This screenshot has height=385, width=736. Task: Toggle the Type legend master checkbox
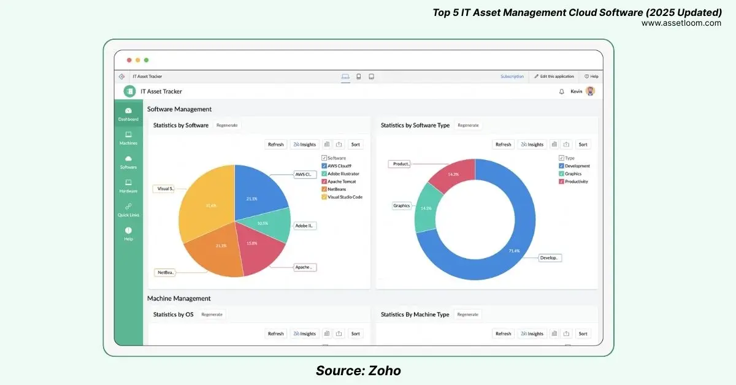click(x=561, y=158)
